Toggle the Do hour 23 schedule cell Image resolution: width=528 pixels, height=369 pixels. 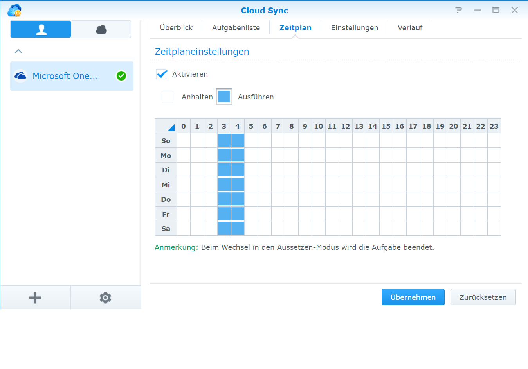pyautogui.click(x=494, y=199)
